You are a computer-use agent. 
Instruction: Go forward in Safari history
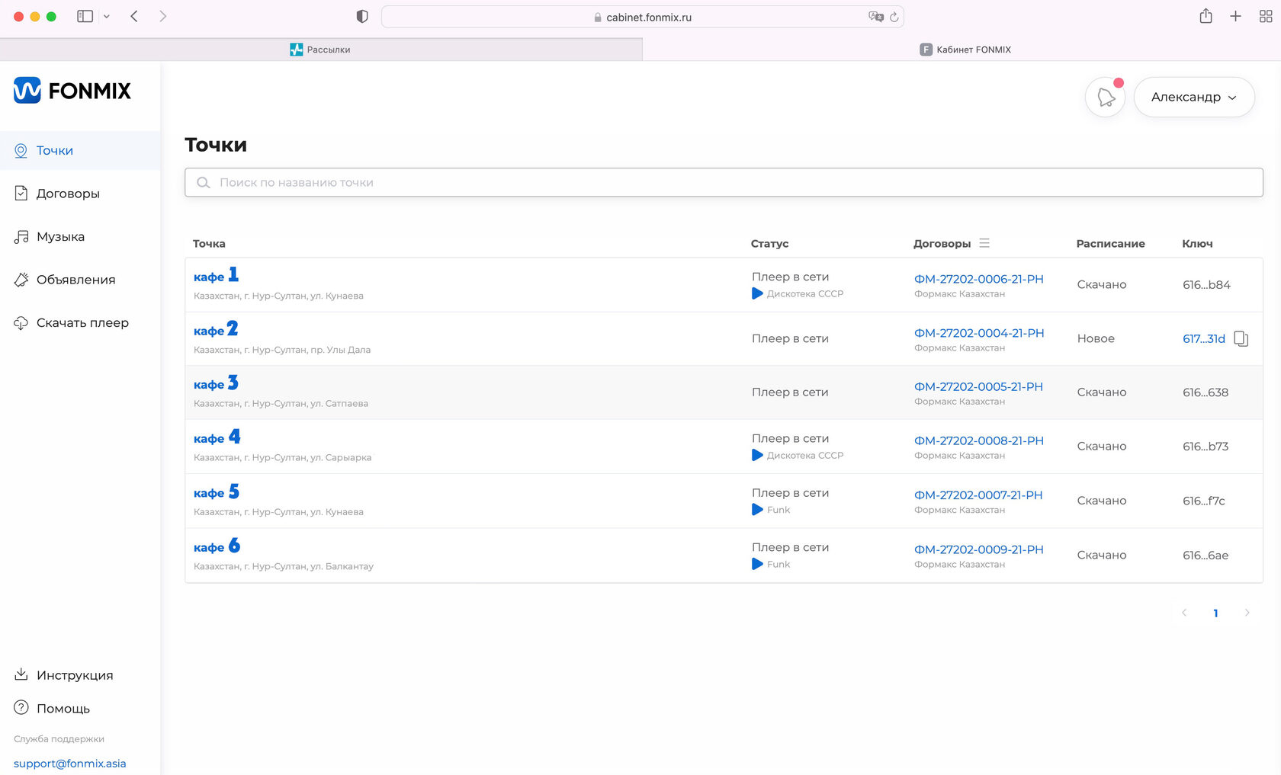pyautogui.click(x=162, y=17)
